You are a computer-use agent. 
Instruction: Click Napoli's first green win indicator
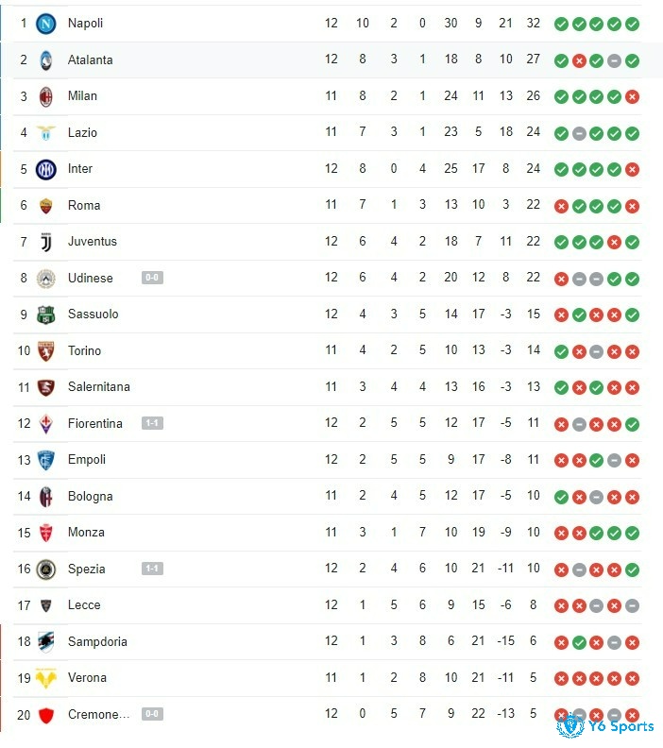click(x=561, y=25)
